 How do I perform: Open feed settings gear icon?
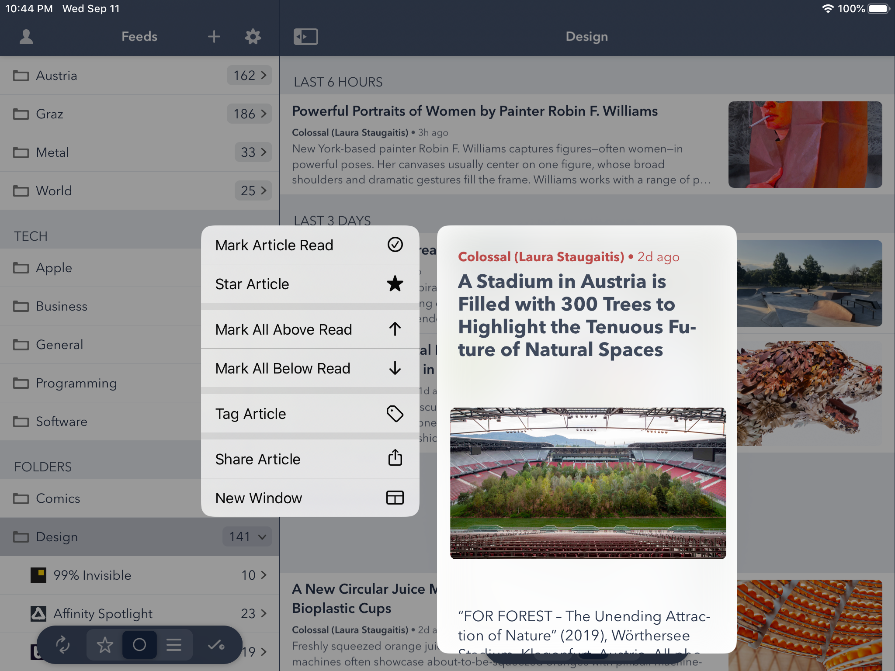point(253,37)
